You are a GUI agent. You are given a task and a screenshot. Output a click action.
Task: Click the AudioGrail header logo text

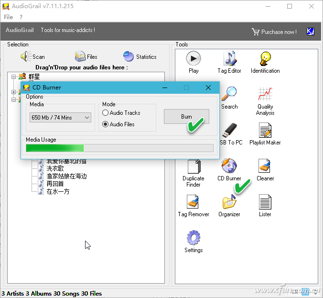[20, 30]
